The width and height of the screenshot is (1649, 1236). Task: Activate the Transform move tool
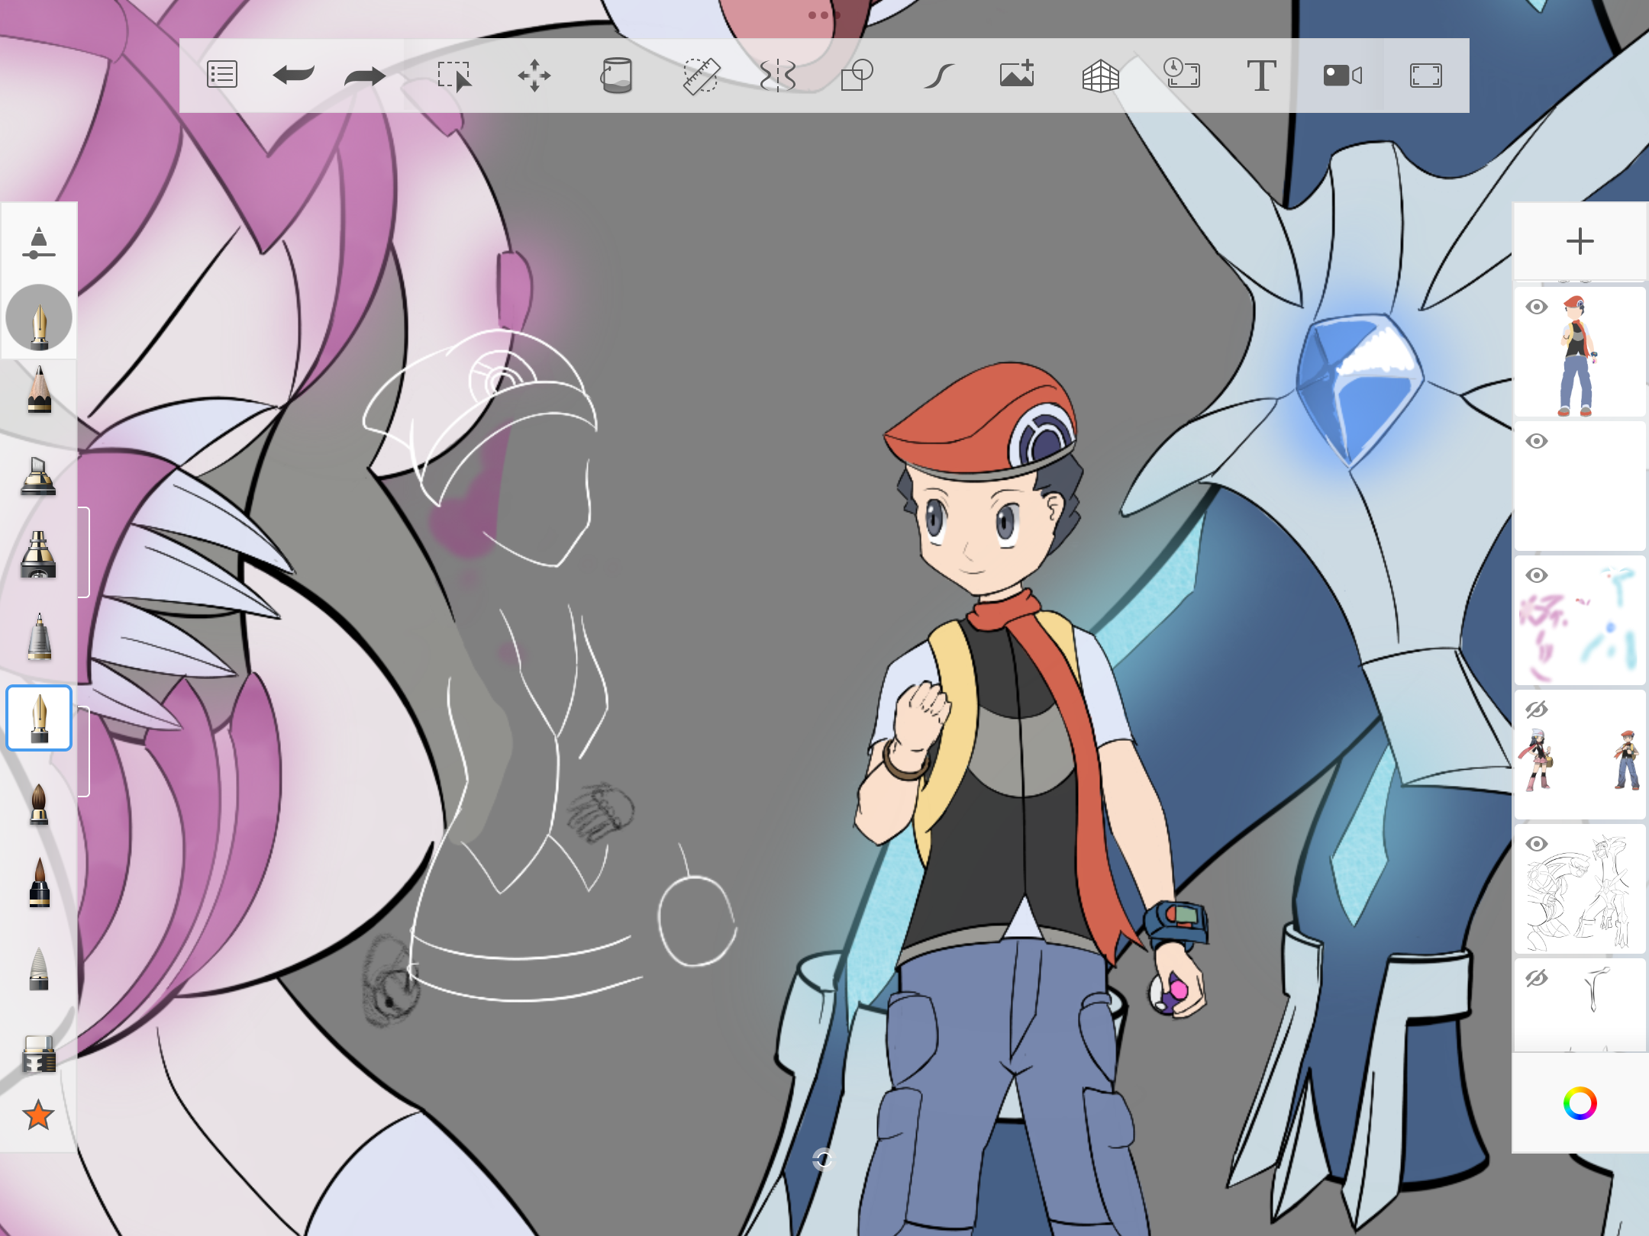click(534, 76)
